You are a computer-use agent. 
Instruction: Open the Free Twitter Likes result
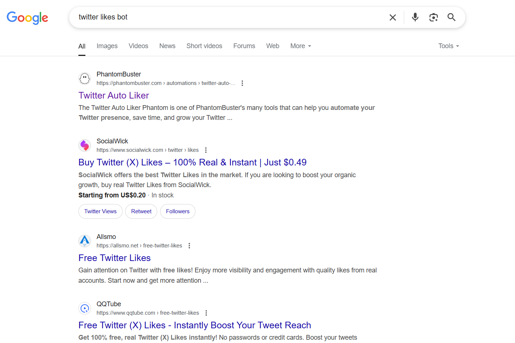point(114,258)
